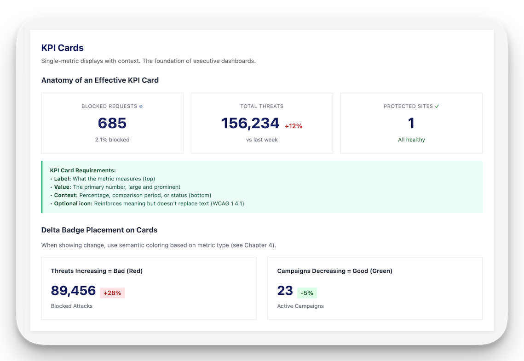Click the Blocked Attacks context label
The image size is (524, 361).
point(71,305)
